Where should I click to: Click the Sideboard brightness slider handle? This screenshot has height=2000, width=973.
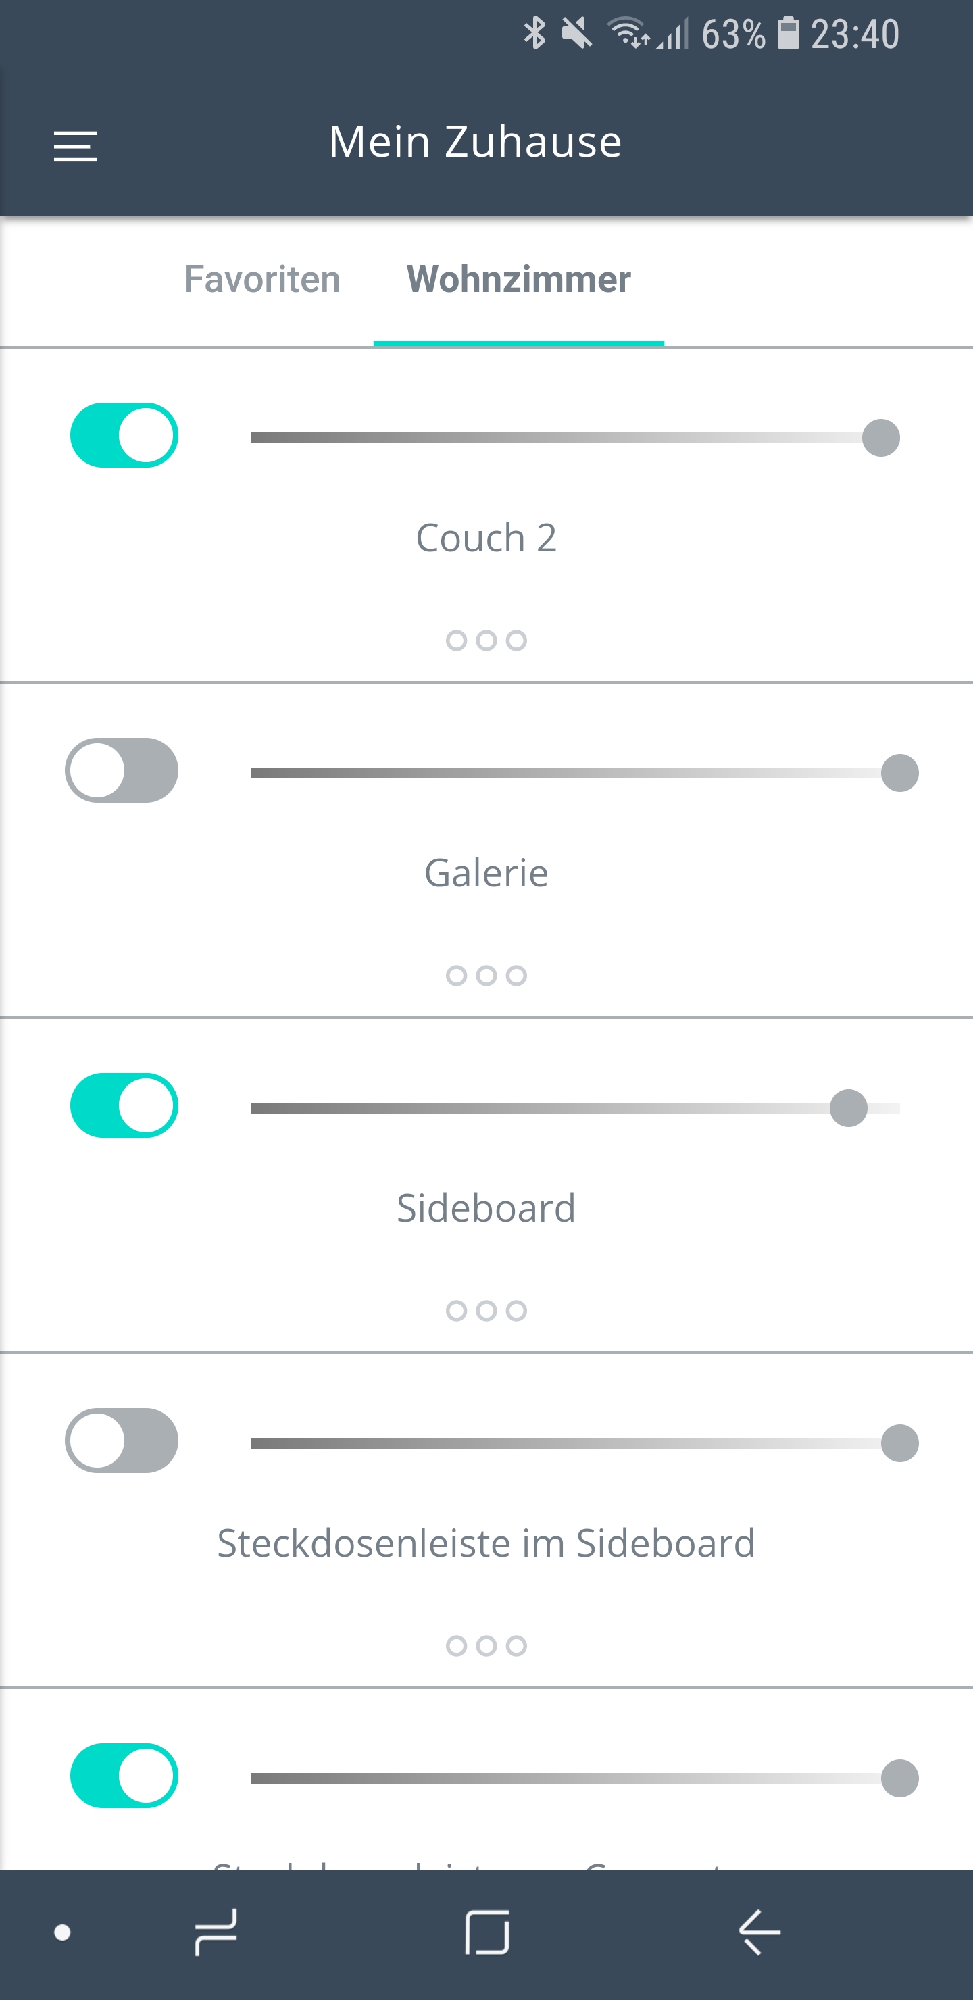[x=848, y=1108]
